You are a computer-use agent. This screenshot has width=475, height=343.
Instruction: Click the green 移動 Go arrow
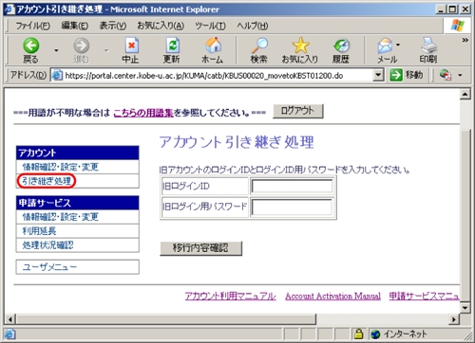pos(395,75)
